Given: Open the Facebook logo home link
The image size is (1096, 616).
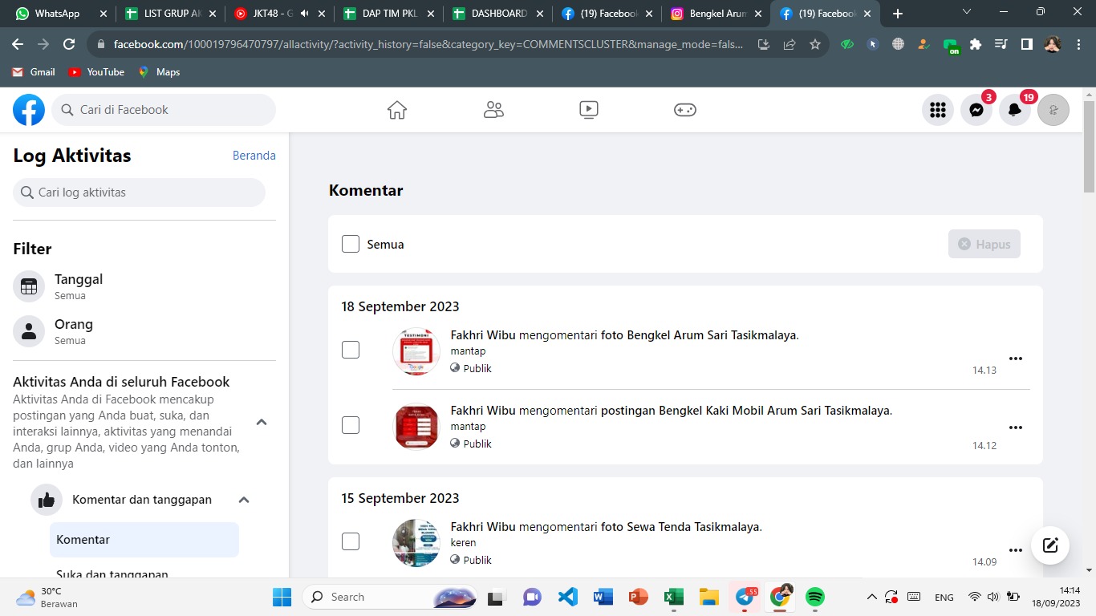Looking at the screenshot, I should [x=29, y=110].
